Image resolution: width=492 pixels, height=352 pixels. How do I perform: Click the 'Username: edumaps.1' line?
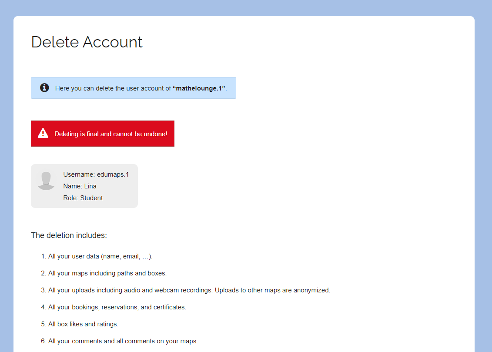[x=96, y=174]
